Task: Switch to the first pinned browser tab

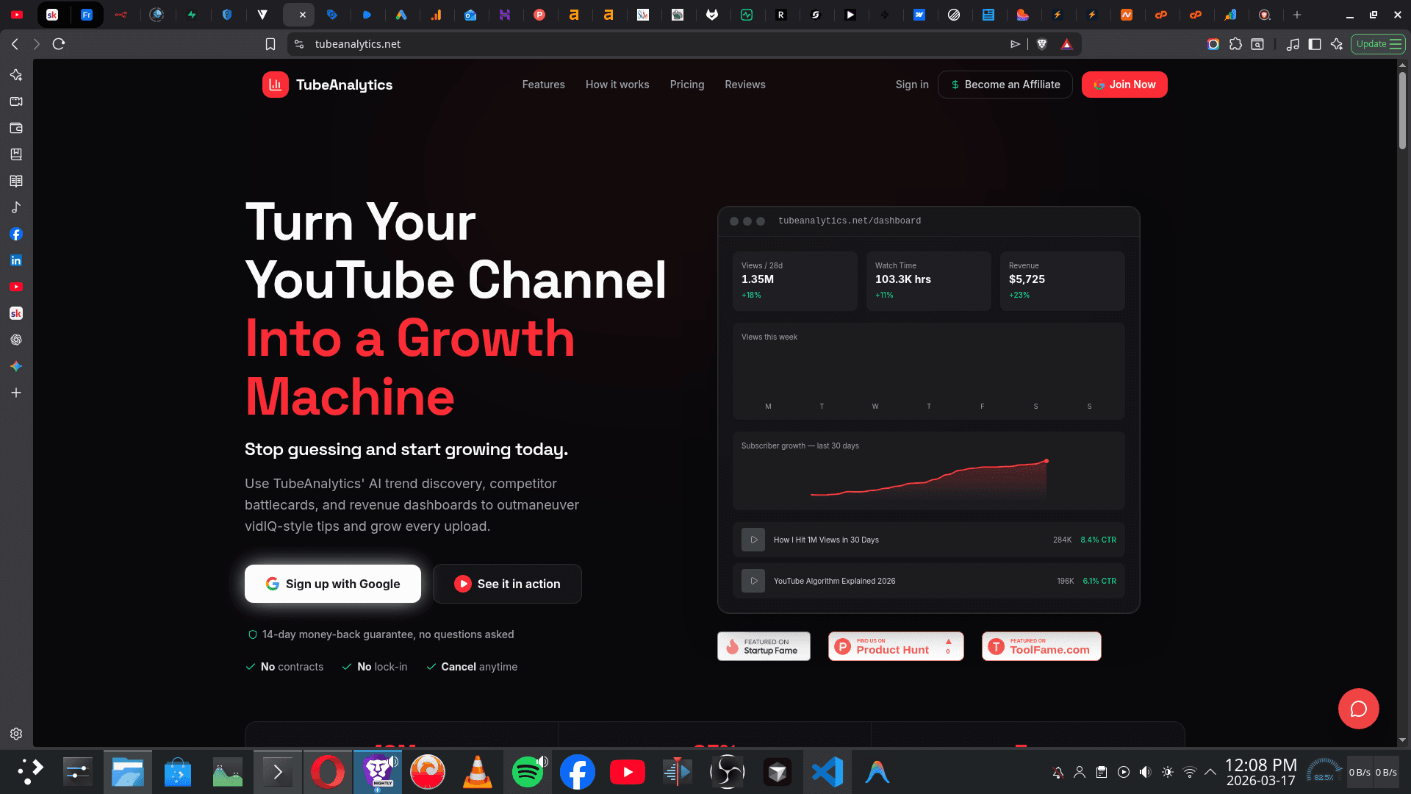Action: pyautogui.click(x=51, y=15)
